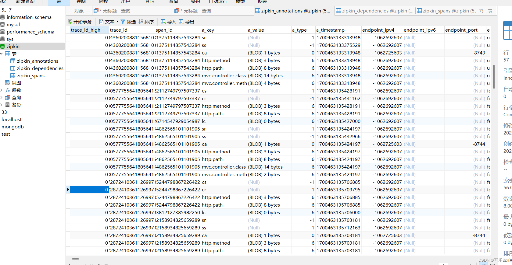Click the endpoint_ipv4 column header

click(x=382, y=30)
